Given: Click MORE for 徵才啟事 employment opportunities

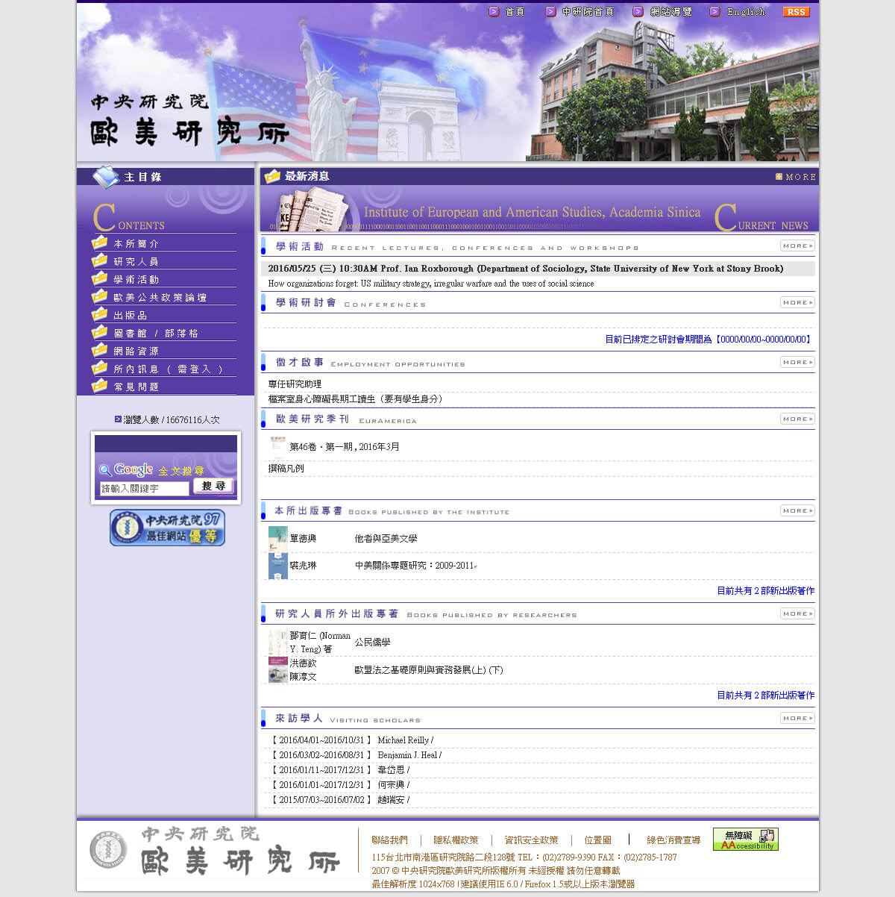Looking at the screenshot, I should [797, 362].
